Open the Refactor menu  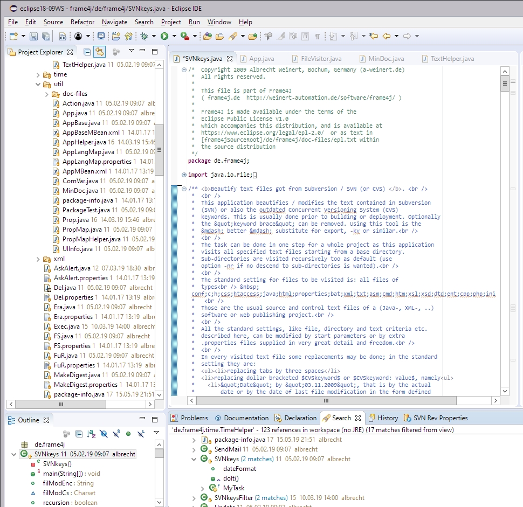(x=82, y=22)
